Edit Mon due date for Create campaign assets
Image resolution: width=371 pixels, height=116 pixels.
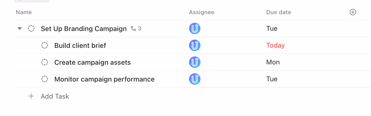point(273,62)
